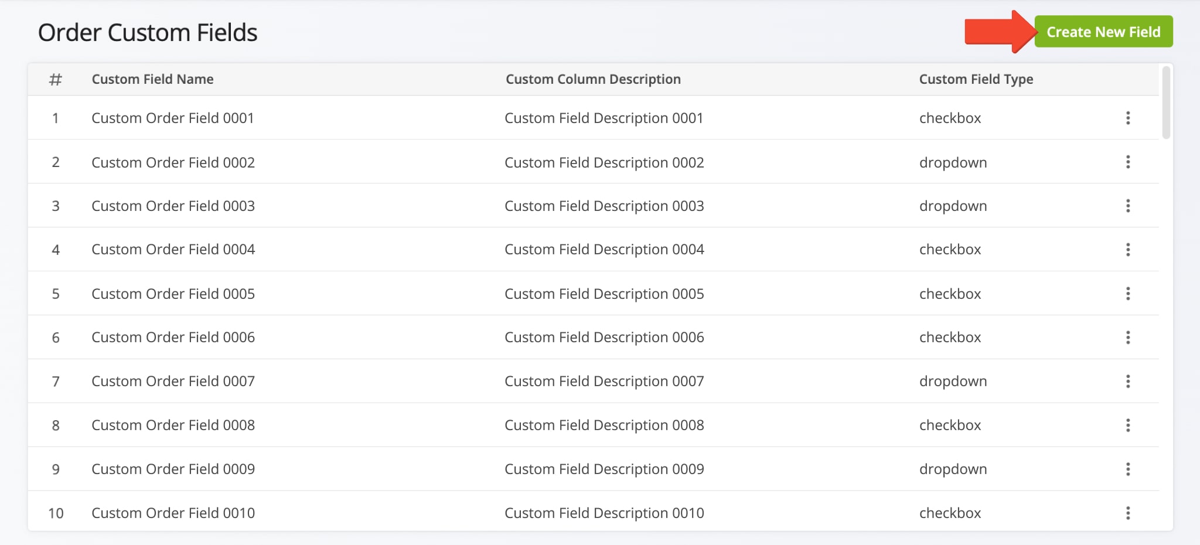This screenshot has width=1200, height=545.
Task: Open three-dot menu for Custom Order Field 0006
Action: 1128,338
